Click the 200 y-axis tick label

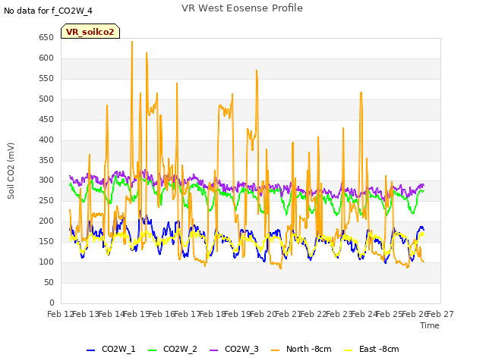coord(46,221)
